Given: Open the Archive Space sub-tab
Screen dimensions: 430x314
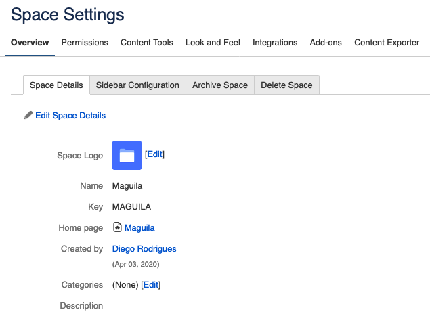Looking at the screenshot, I should (220, 85).
